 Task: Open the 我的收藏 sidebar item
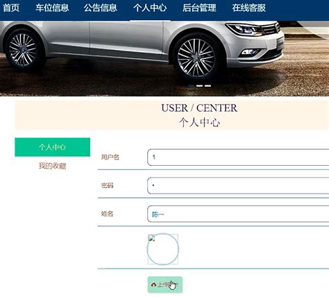(x=53, y=166)
